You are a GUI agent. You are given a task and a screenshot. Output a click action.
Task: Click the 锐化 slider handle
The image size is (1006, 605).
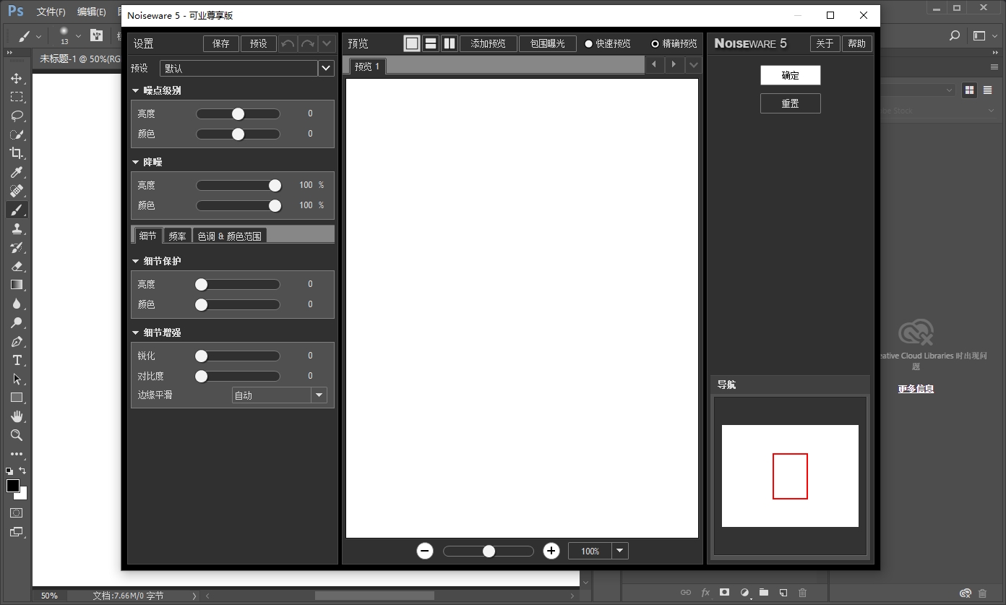202,356
